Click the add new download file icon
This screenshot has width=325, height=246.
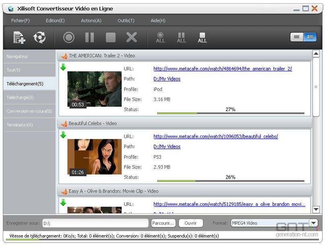pos(19,37)
